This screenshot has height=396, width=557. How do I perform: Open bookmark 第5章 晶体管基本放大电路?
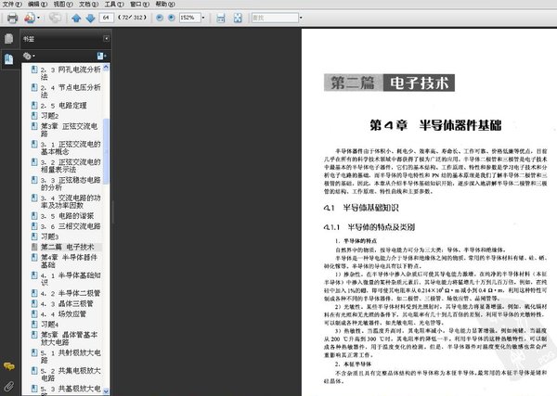click(x=69, y=339)
